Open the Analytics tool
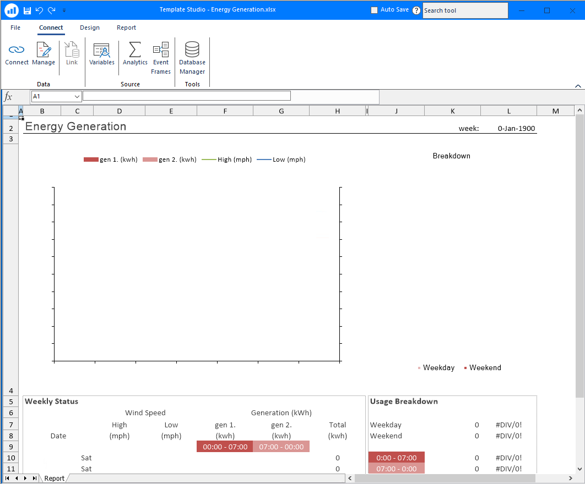Screen dimensions: 585x484 click(135, 54)
